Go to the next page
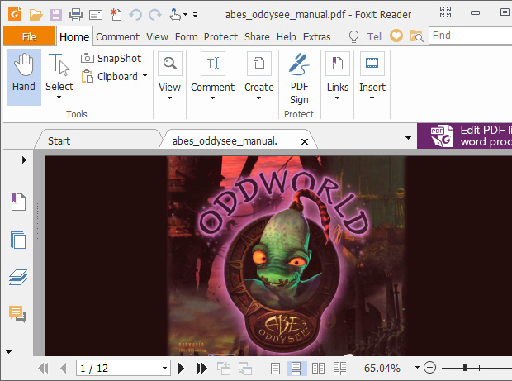 pyautogui.click(x=182, y=368)
